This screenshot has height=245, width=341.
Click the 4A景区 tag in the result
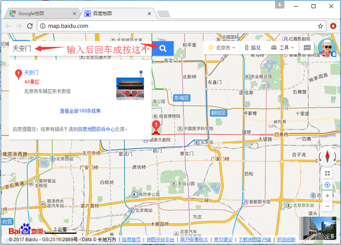[32, 82]
